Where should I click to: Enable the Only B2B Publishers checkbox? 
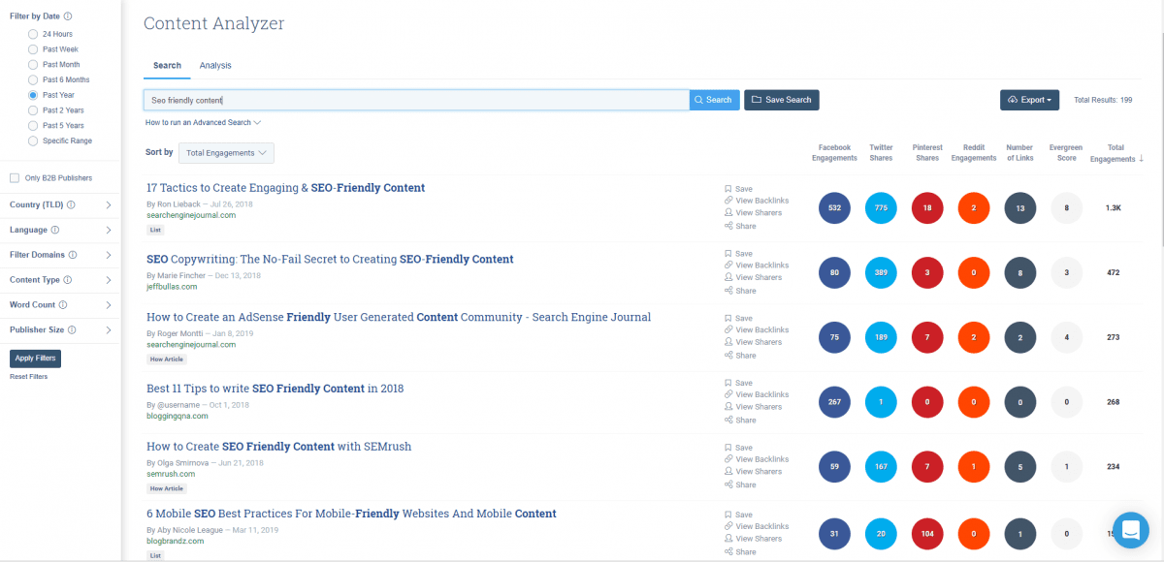14,179
